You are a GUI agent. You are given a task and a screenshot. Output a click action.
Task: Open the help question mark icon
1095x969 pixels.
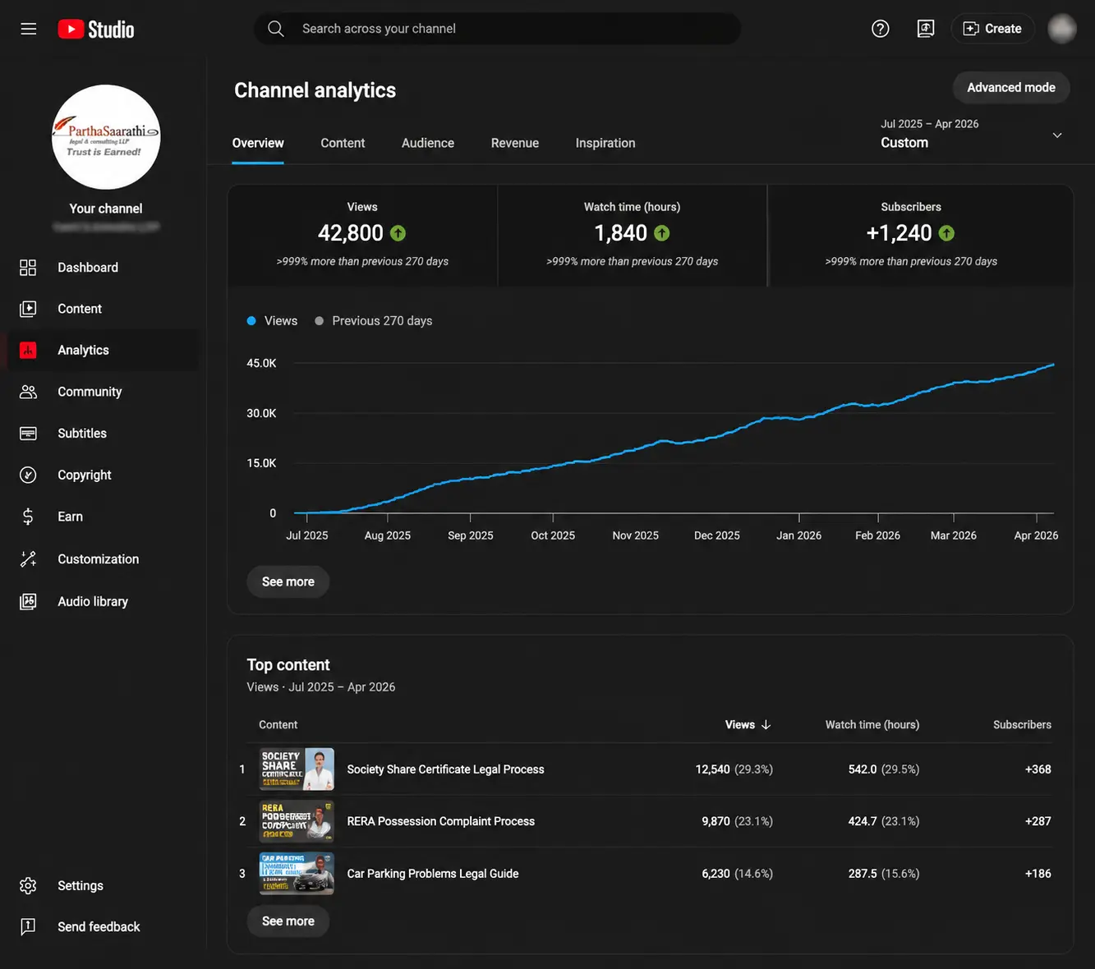tap(881, 29)
